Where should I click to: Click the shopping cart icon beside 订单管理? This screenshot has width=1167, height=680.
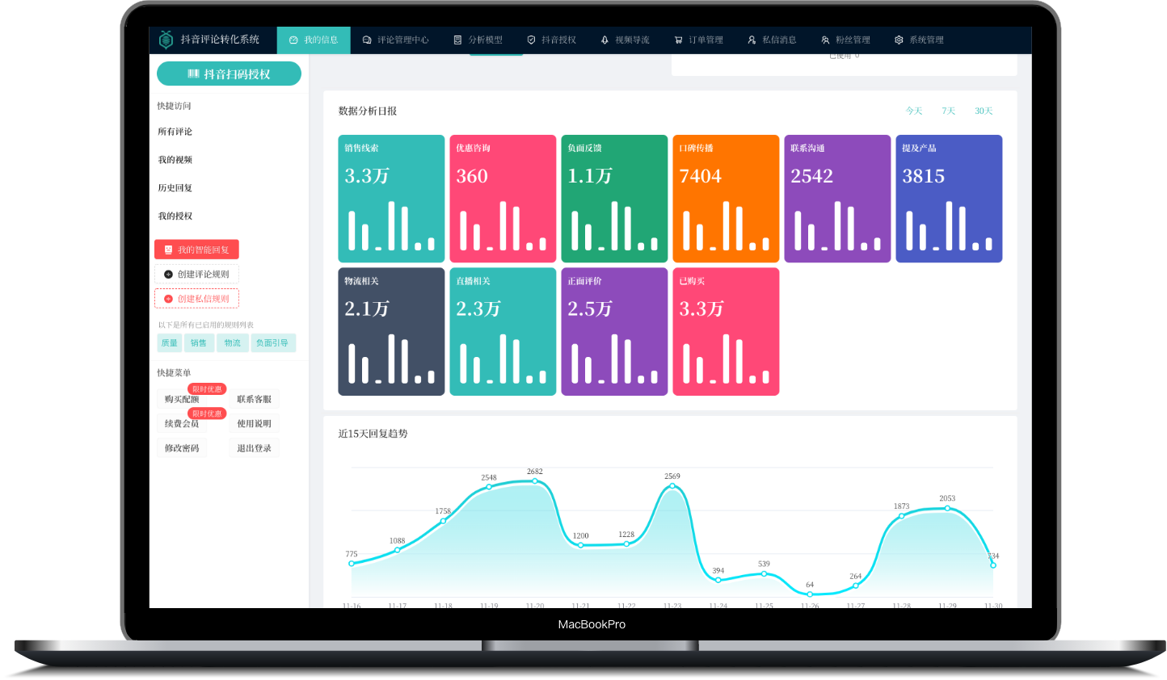(x=678, y=40)
